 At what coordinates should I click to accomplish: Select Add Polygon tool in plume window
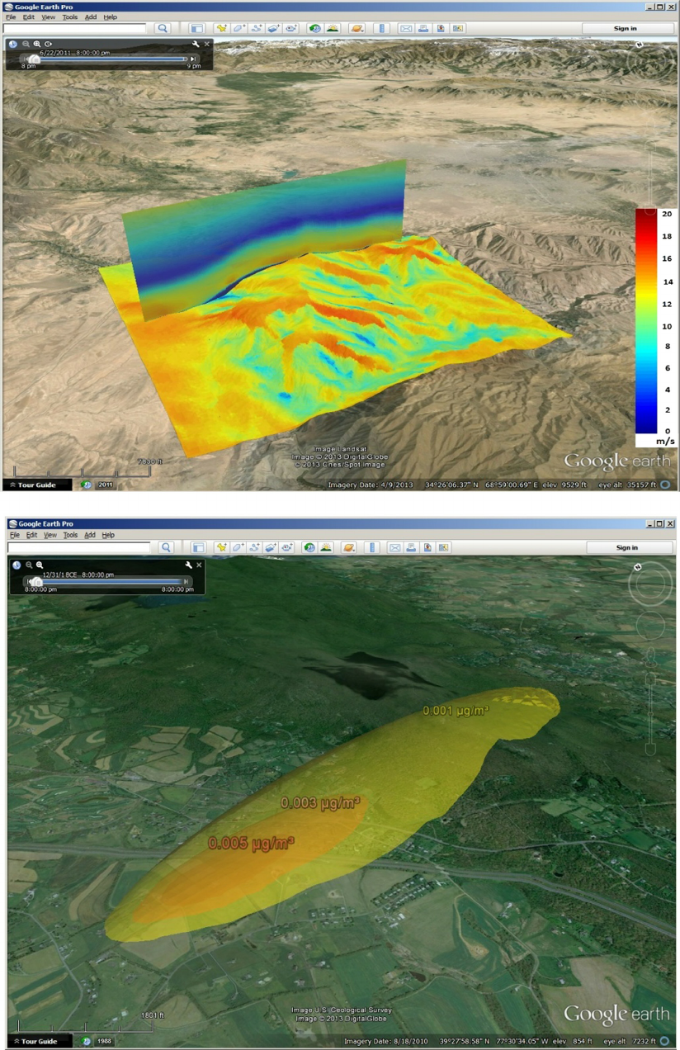(x=238, y=547)
